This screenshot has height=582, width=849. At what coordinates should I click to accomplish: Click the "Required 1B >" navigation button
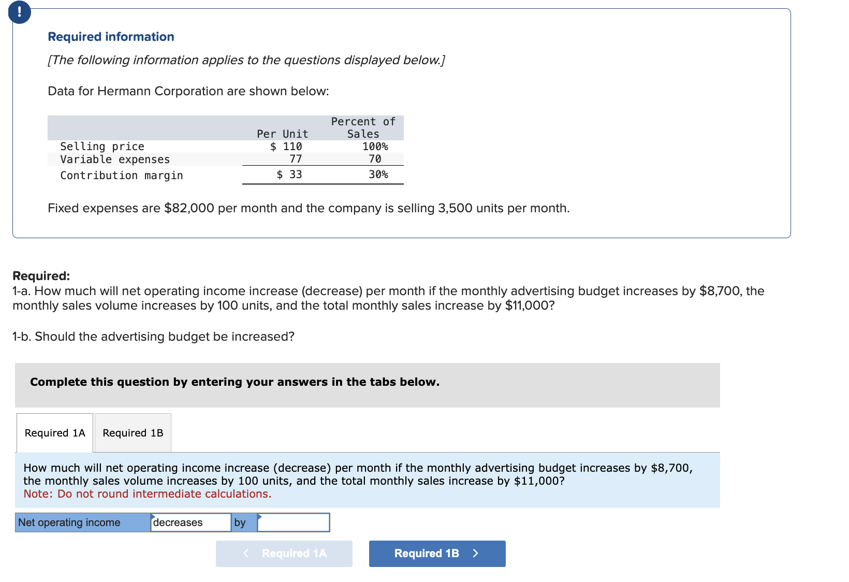[x=436, y=554]
